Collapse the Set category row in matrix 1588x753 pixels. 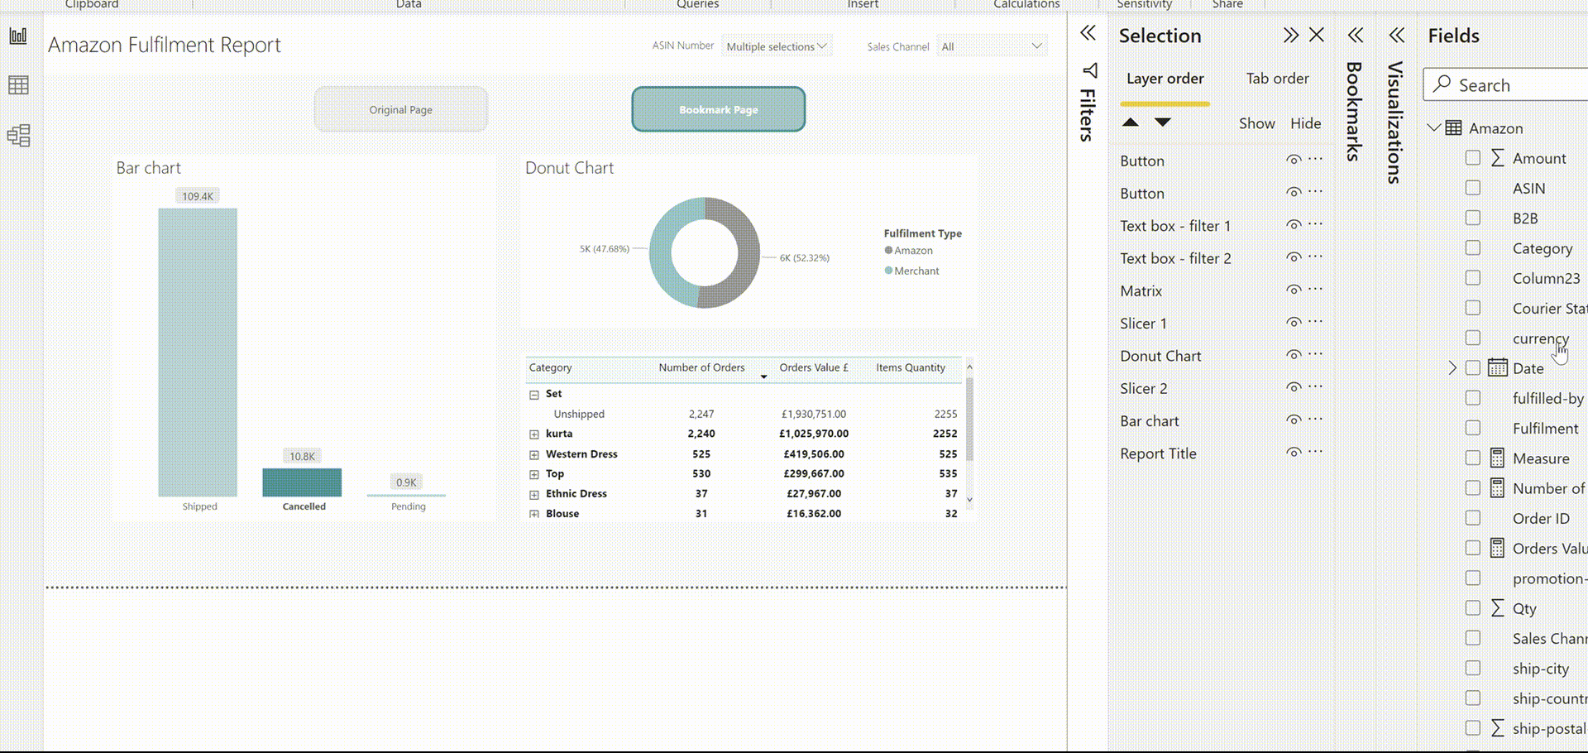pos(534,395)
